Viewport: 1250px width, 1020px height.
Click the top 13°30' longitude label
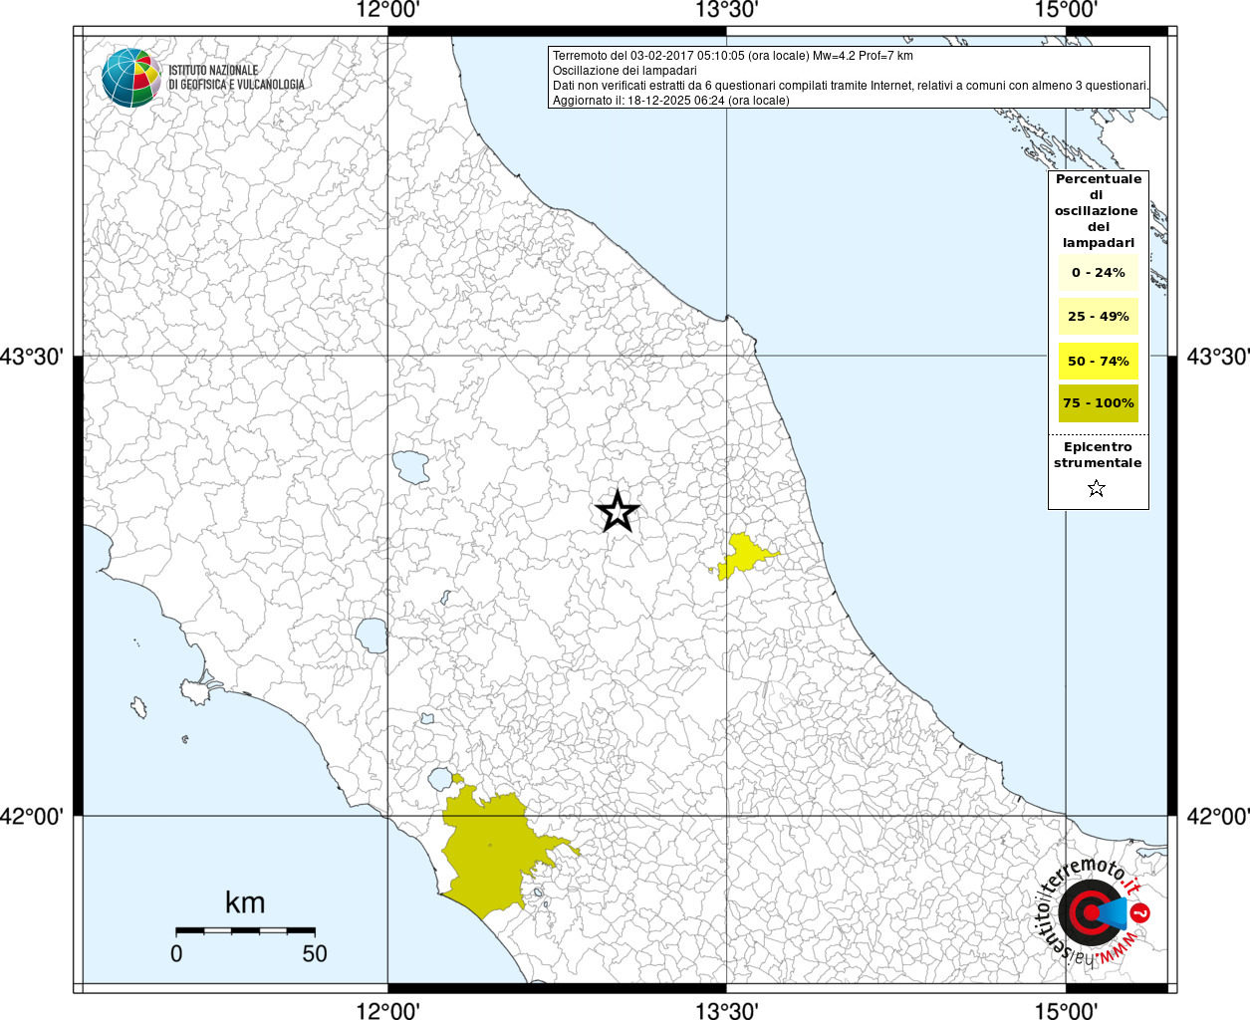pos(727,10)
